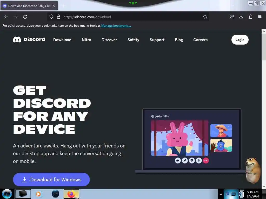Viewport: 266px width, 199px height.
Task: Reload the page with the refresh icon
Action: coord(25,17)
